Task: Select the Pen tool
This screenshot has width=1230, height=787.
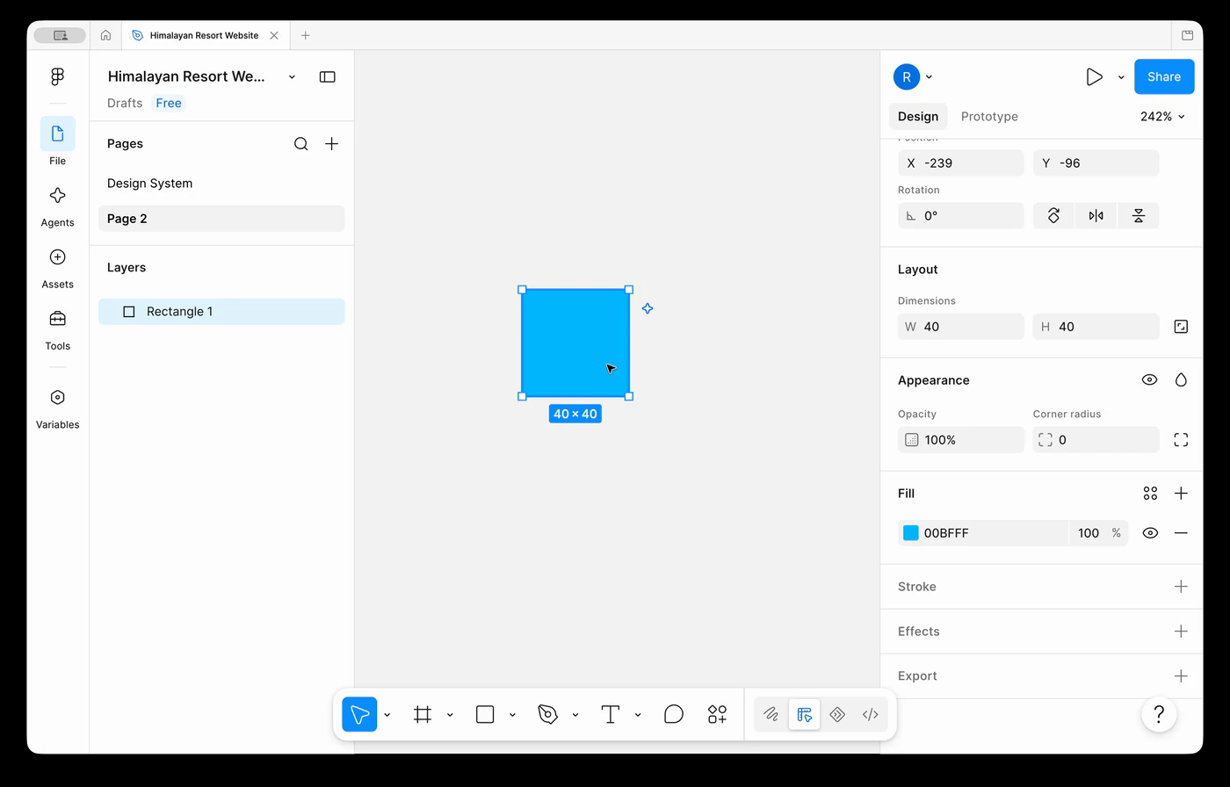Action: coord(548,714)
